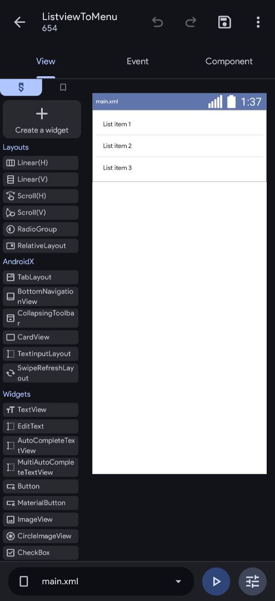Switch to the bookmark palette tab
Screen dimensions: 275x601
[x=63, y=87]
